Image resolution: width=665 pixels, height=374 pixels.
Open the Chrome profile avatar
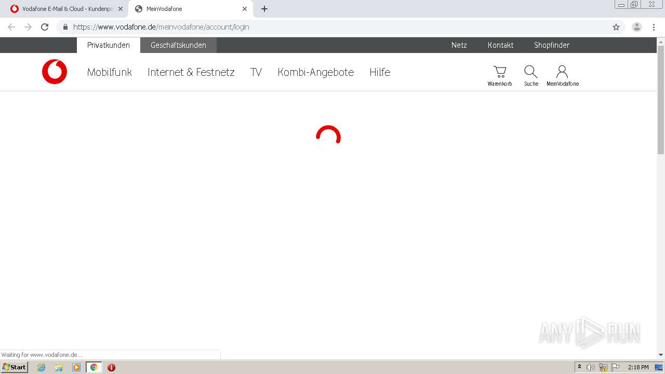point(637,27)
